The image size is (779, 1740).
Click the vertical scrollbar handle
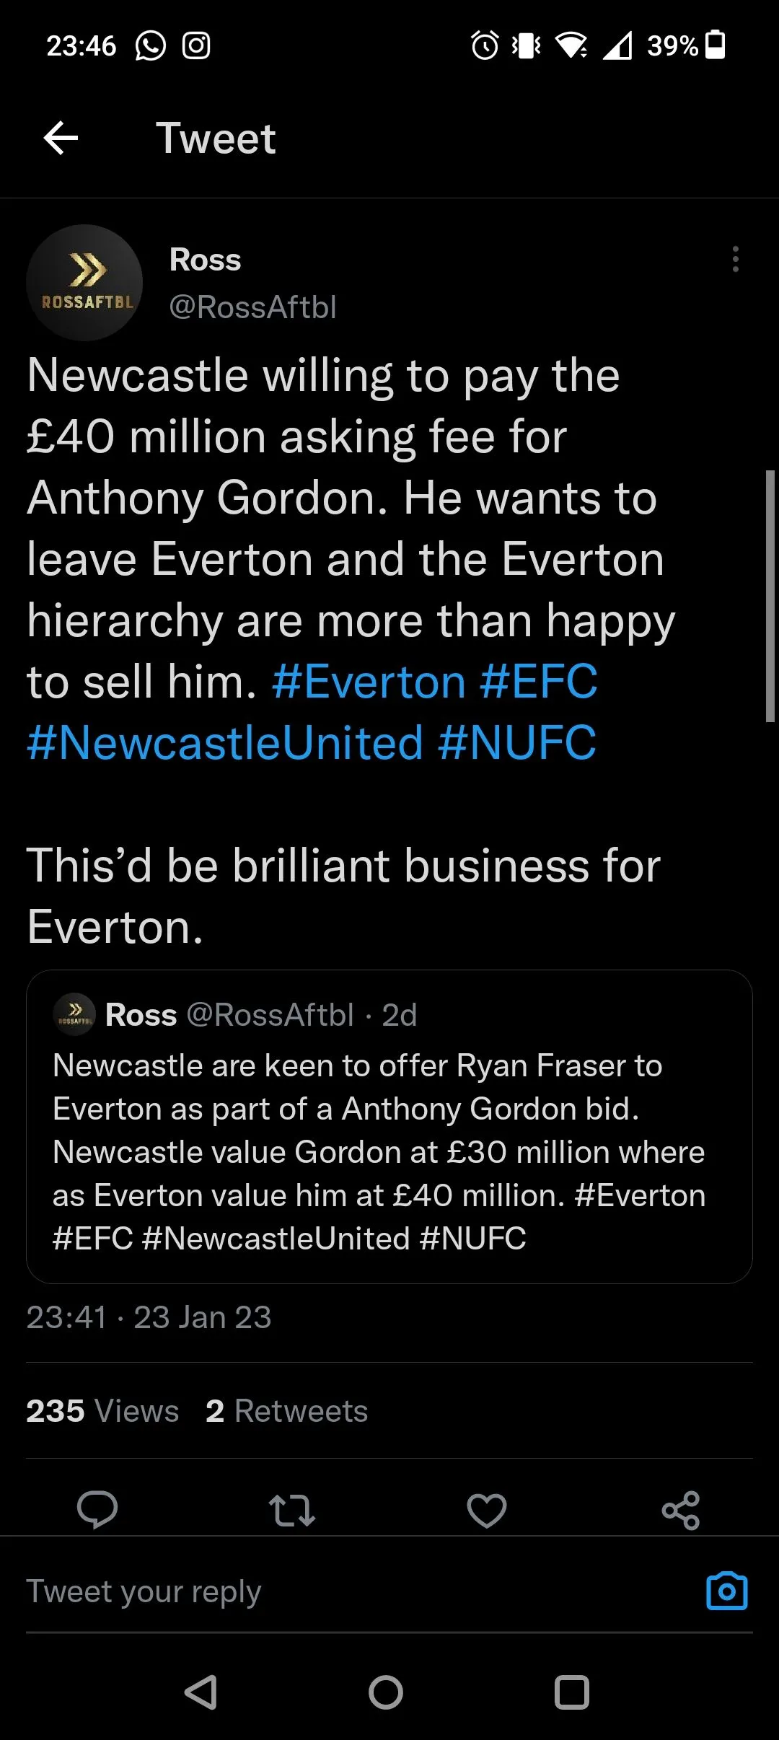770,596
